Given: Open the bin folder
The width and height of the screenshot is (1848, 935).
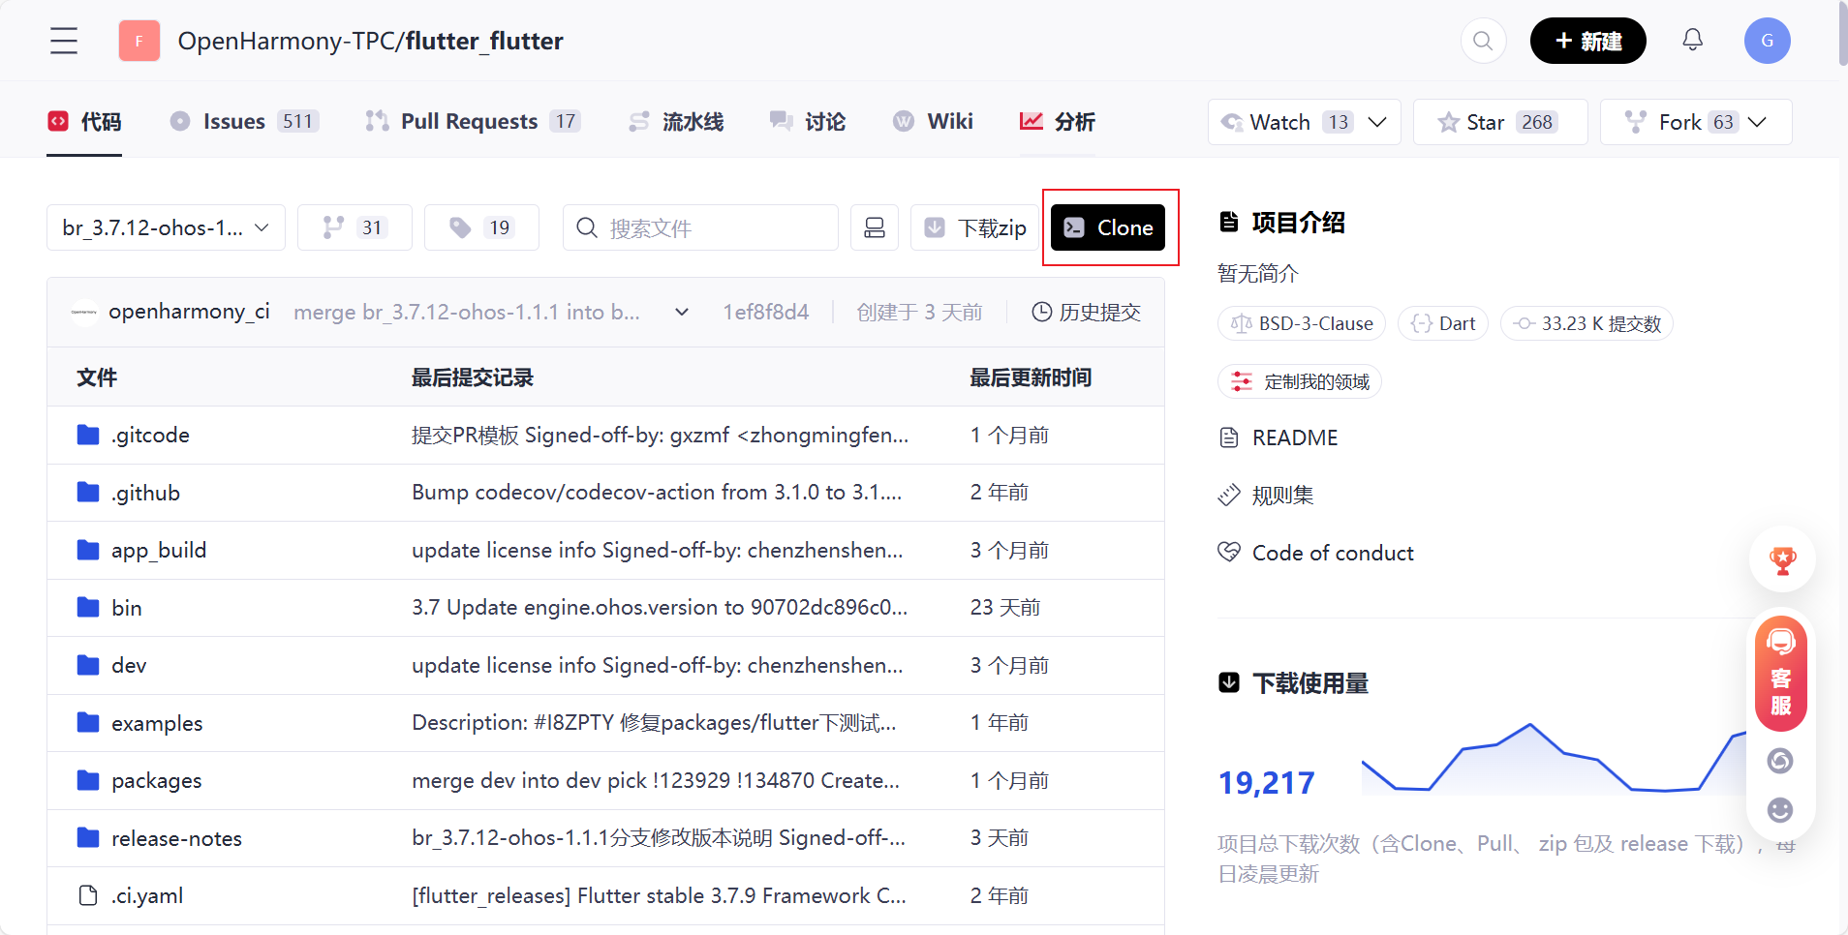Looking at the screenshot, I should click(127, 608).
